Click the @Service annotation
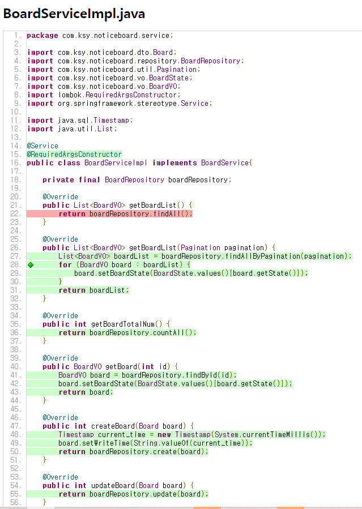Image resolution: width=362 pixels, height=509 pixels. click(x=42, y=146)
